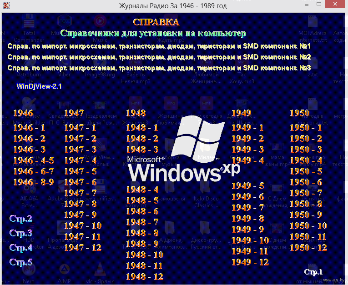This screenshot has width=348, height=285.
Task: Open issue 1948 - 4
Action: pos(142,190)
